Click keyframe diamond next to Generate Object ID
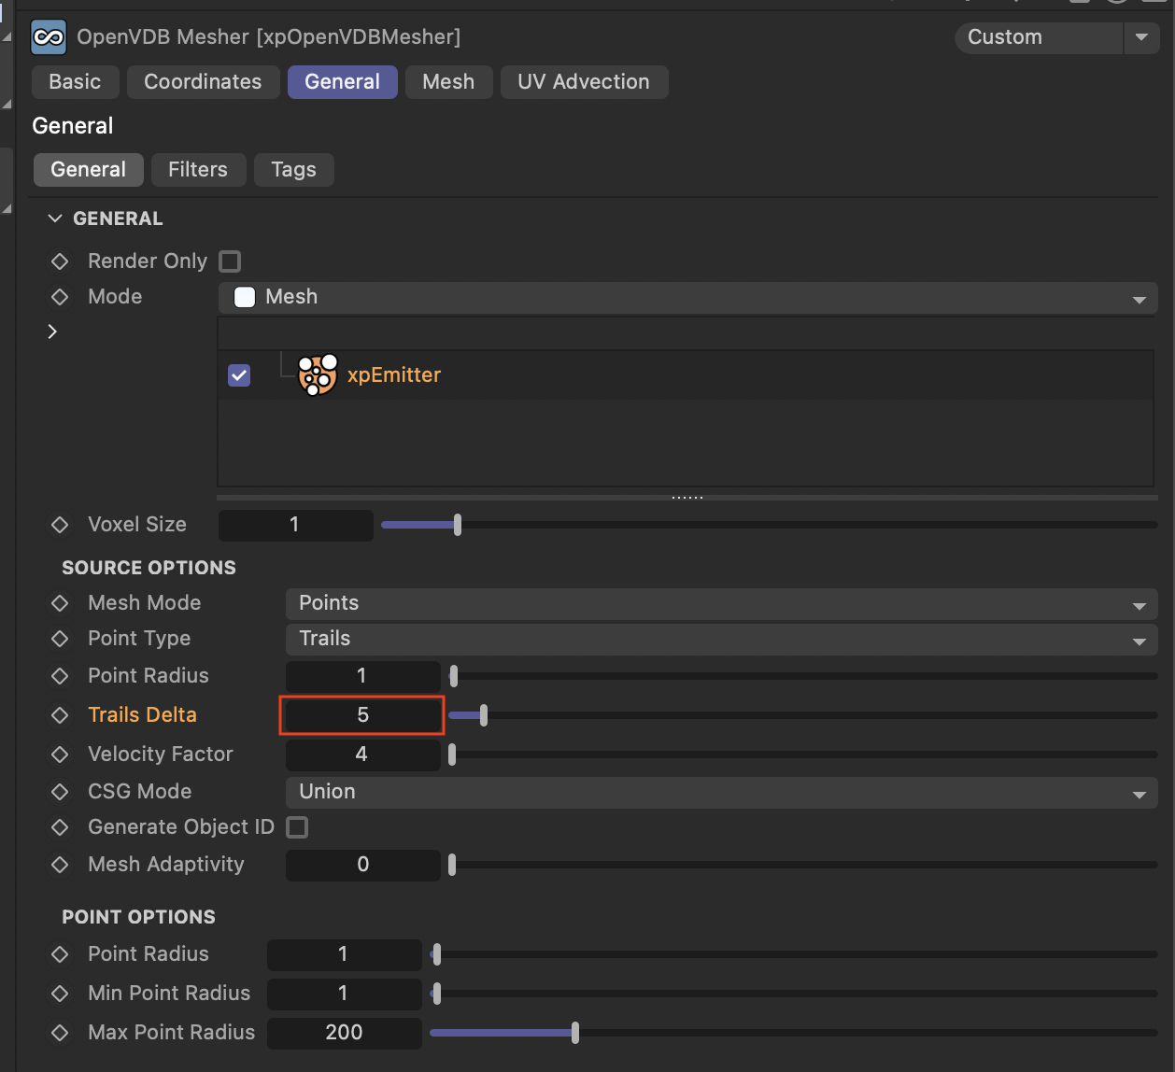 pyautogui.click(x=60, y=827)
